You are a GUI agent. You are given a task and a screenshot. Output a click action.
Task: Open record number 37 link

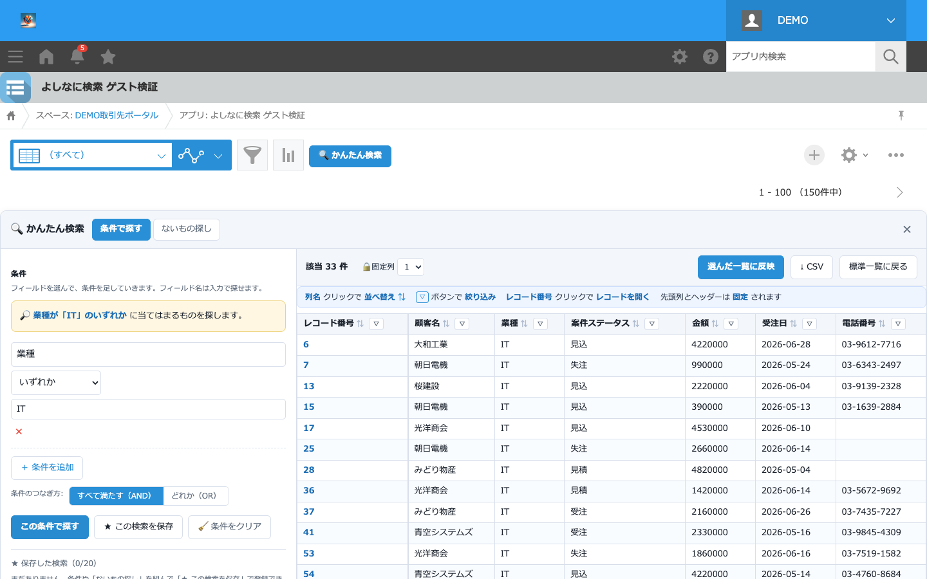pyautogui.click(x=309, y=512)
